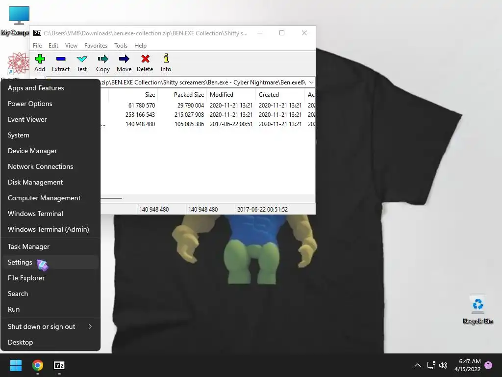
Task: Expand the address path dropdown arrow
Action: point(311,82)
